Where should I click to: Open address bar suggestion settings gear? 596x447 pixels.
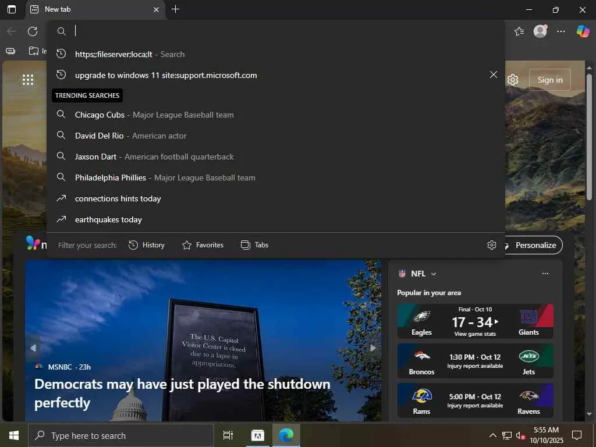pos(491,245)
